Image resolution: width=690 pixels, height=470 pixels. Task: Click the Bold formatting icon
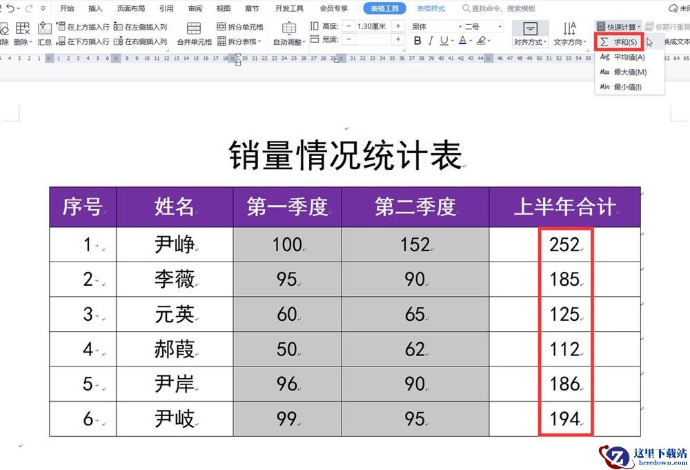[417, 41]
